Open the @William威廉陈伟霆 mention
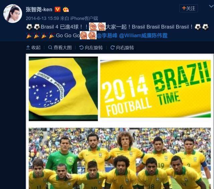This screenshot has height=189, width=214. [143, 36]
